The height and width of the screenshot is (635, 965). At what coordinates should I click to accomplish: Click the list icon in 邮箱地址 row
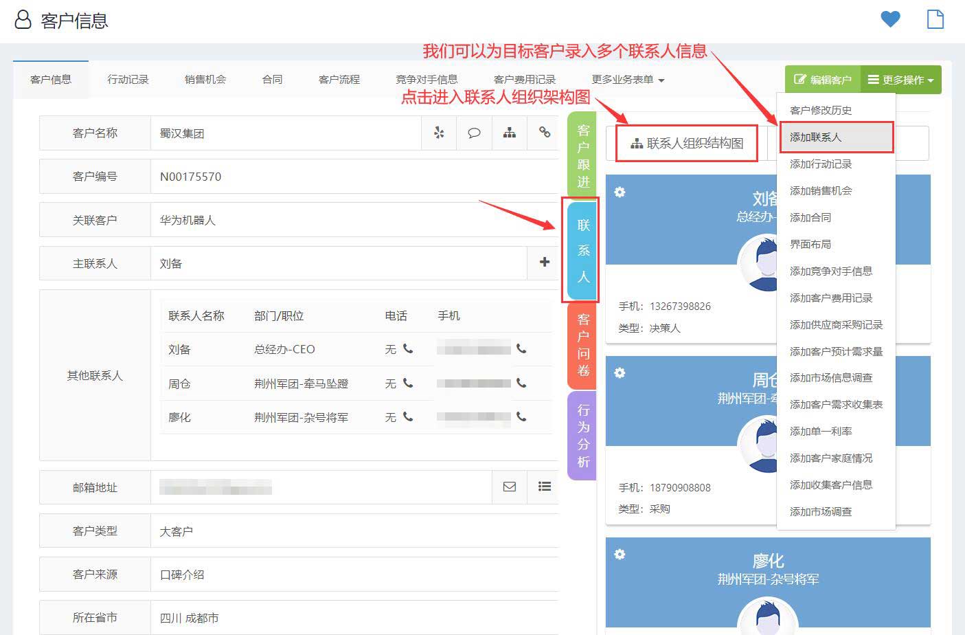544,487
